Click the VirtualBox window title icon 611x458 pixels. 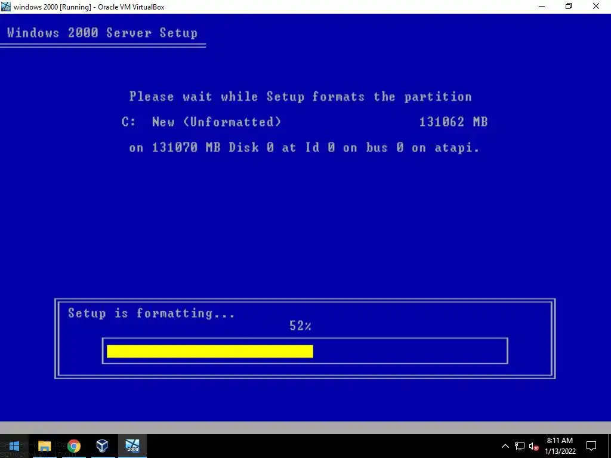(6, 7)
